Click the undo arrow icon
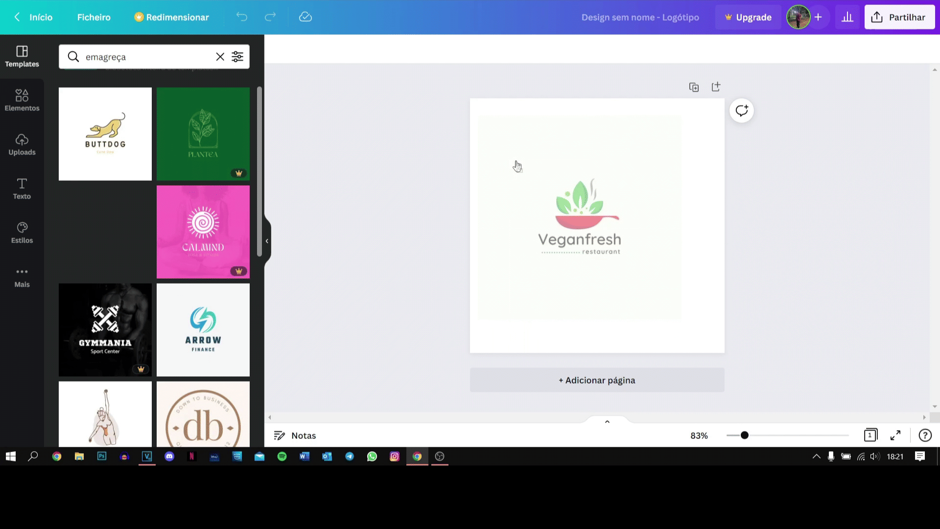This screenshot has height=529, width=940. tap(242, 17)
